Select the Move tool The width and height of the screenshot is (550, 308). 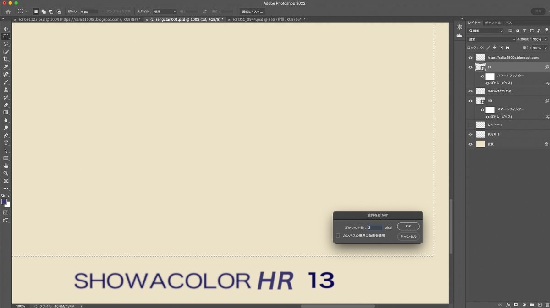[6, 29]
